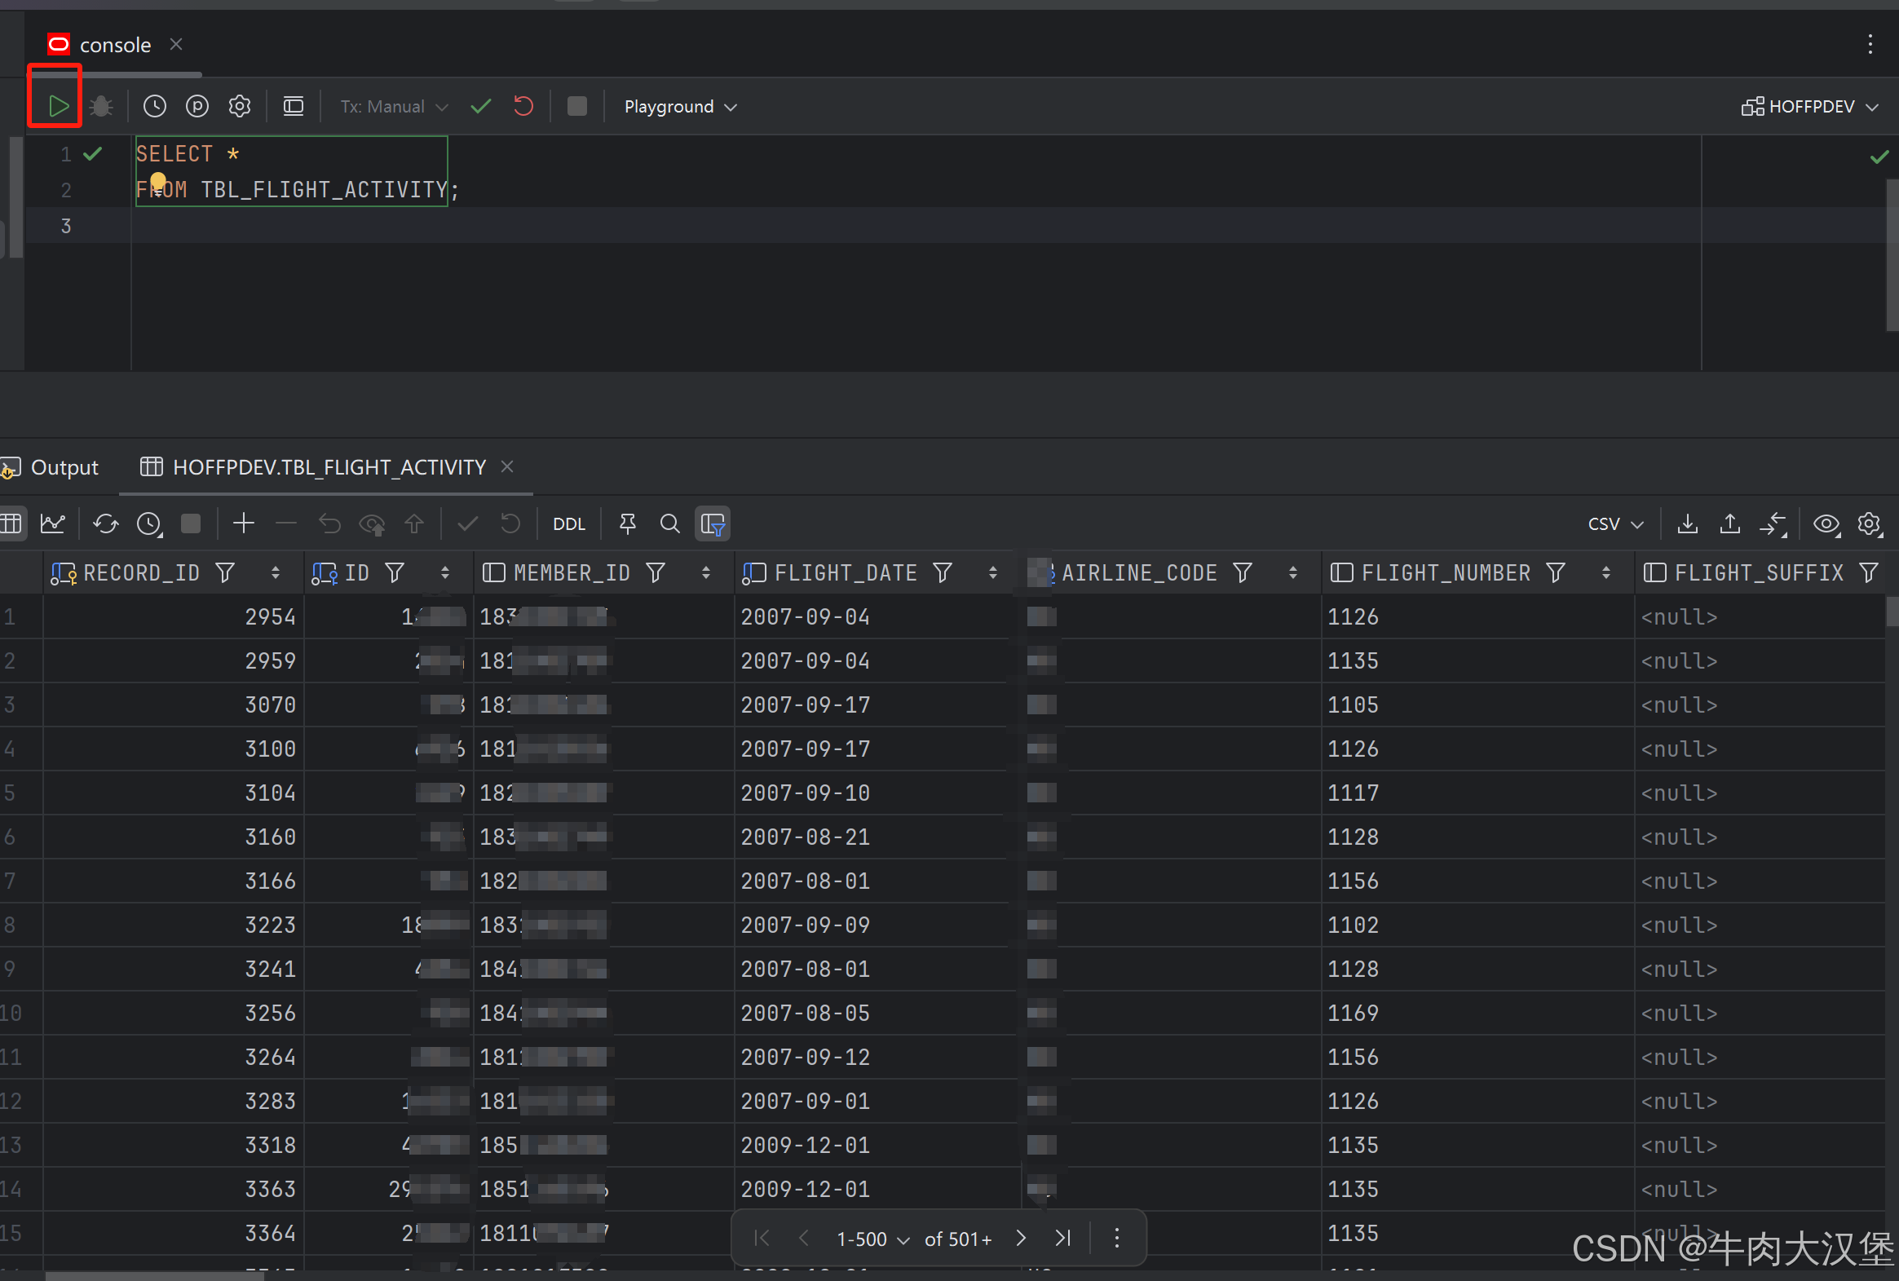Image resolution: width=1899 pixels, height=1281 pixels.
Task: Sort by FLIGHT_DATE column arrows
Action: pos(993,572)
